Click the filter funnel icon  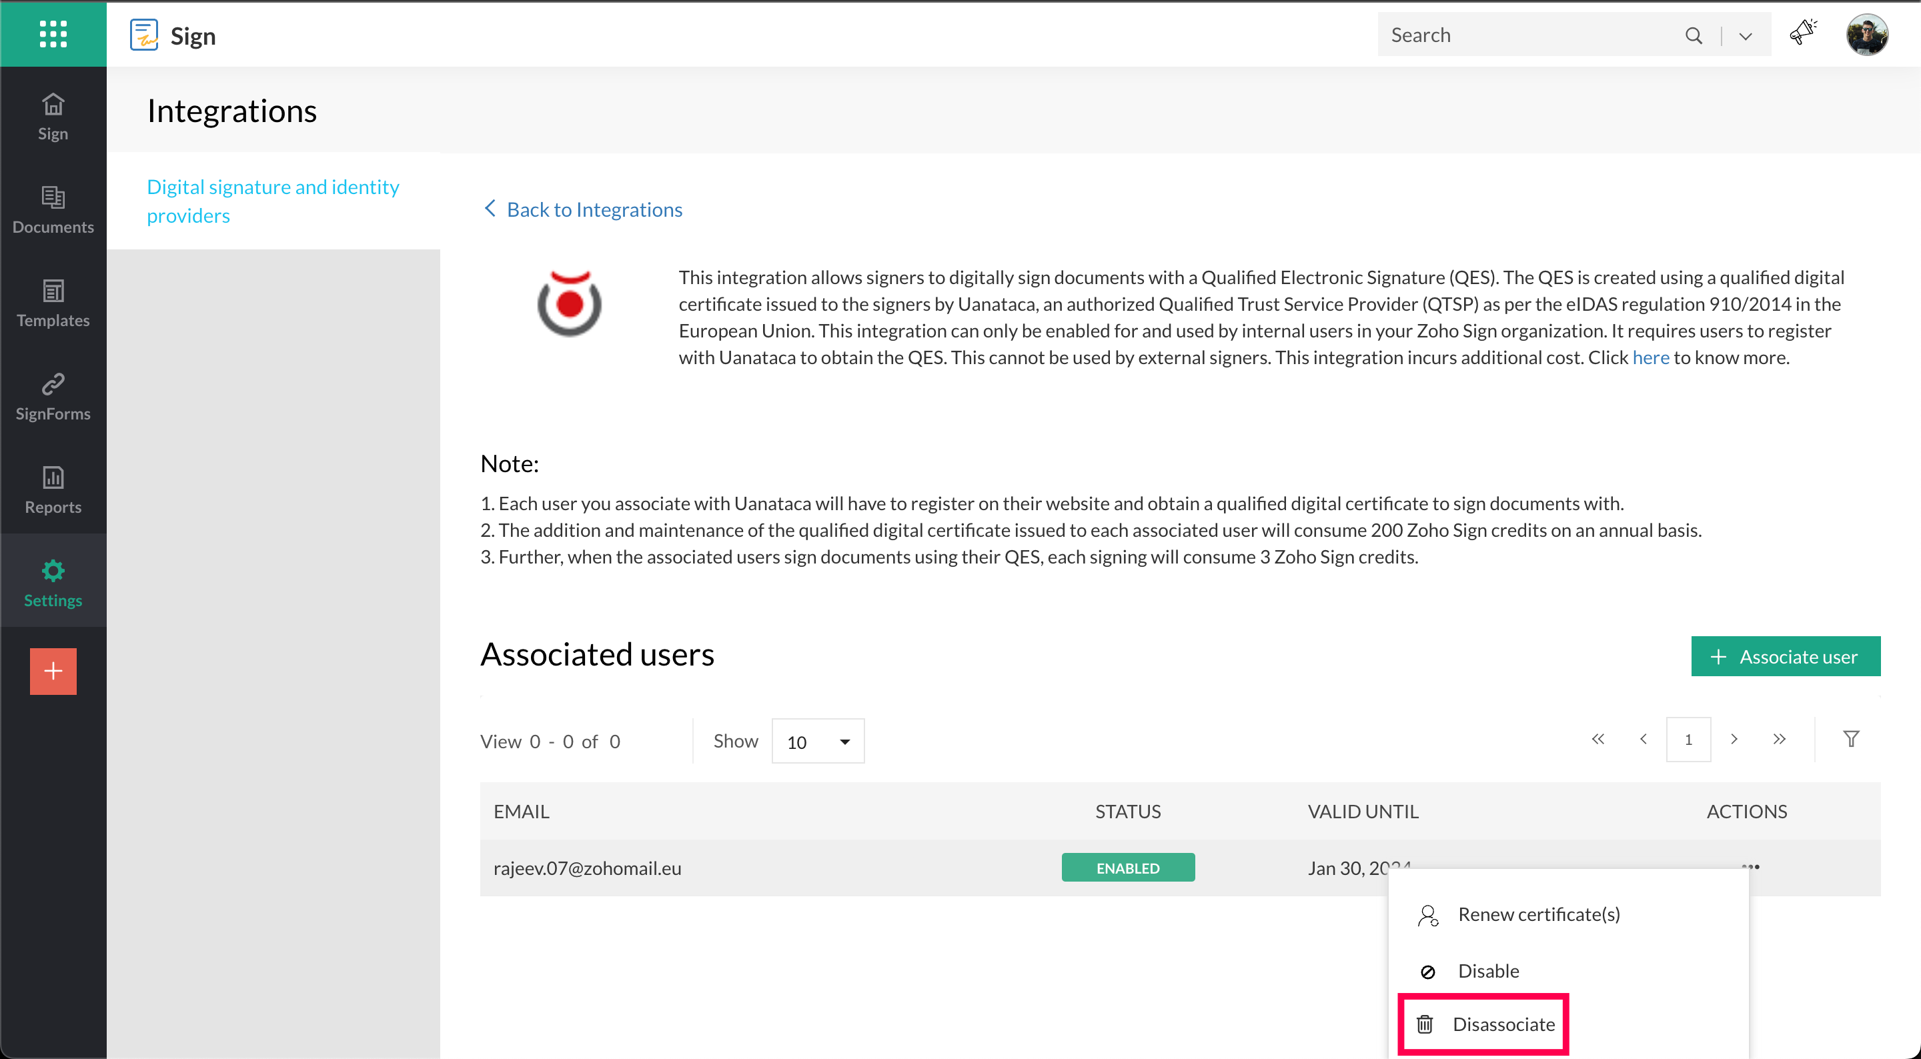coord(1851,739)
